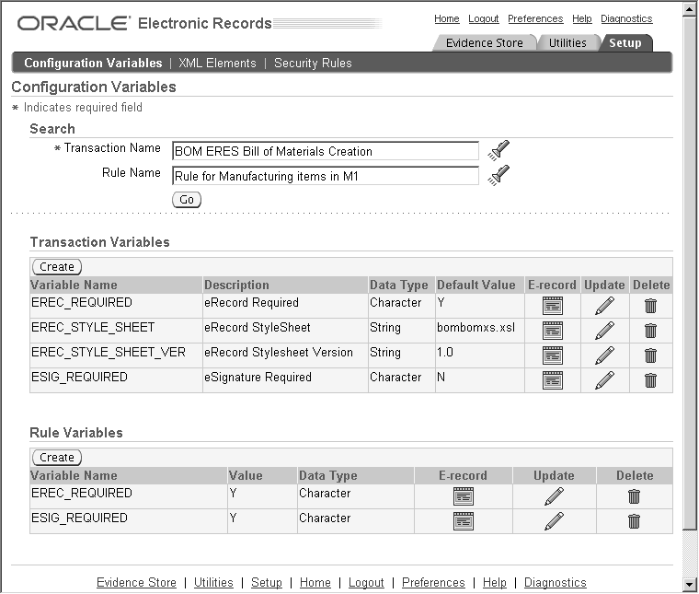This screenshot has width=699, height=594.
Task: Click Utilities footer link
Action: pyautogui.click(x=213, y=582)
